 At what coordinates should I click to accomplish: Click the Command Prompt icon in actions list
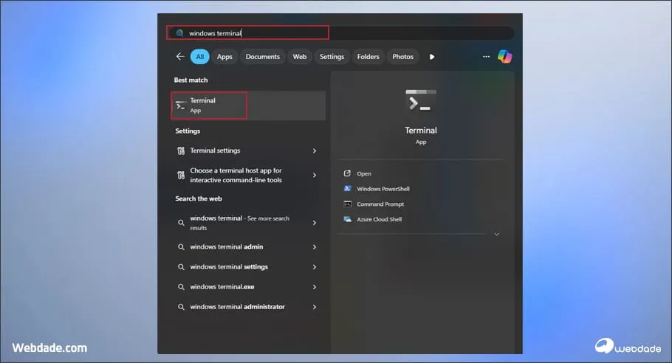[x=348, y=204]
